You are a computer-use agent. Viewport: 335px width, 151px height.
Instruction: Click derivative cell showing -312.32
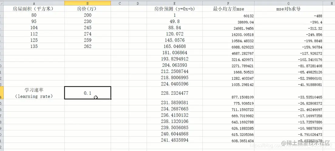[x=289, y=28]
